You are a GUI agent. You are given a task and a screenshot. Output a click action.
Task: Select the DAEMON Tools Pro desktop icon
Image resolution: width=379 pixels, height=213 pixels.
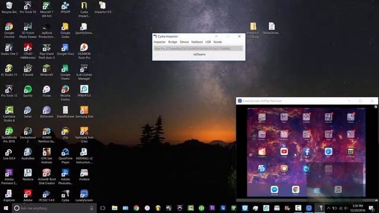84,51
